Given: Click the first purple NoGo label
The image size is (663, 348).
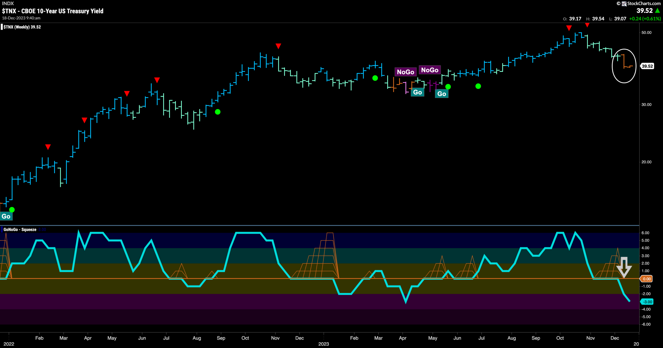Looking at the screenshot, I should (406, 72).
